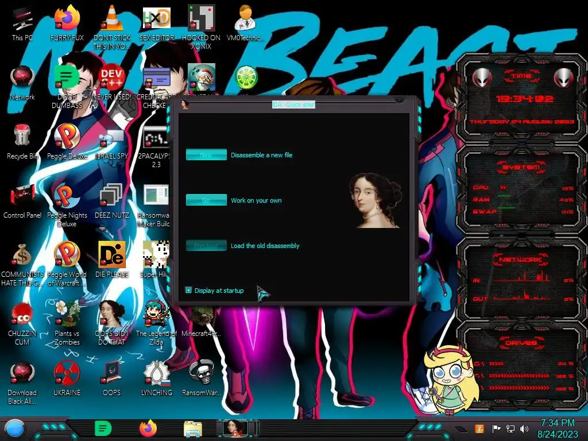Select the VLC cone desktop icon

[112, 27]
